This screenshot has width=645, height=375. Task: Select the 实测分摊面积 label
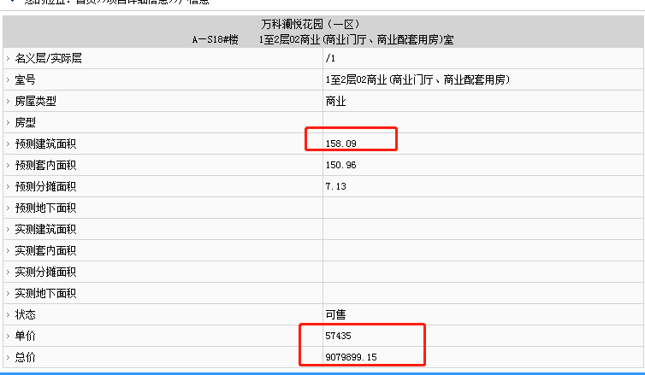pyautogui.click(x=45, y=272)
